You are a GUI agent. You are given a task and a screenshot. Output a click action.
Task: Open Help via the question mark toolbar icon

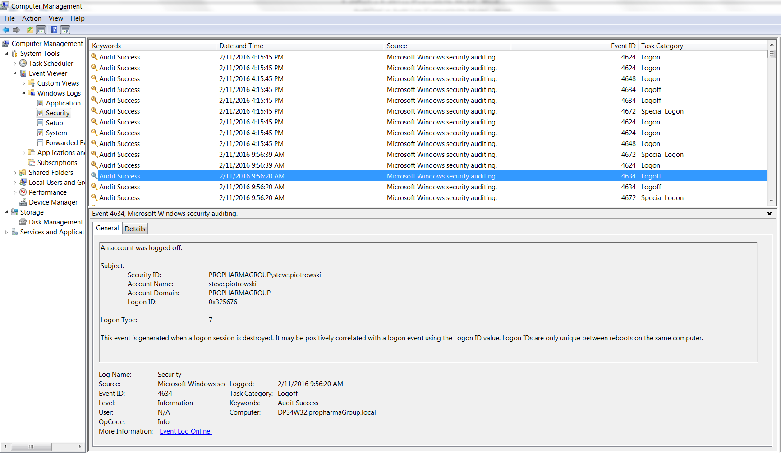pyautogui.click(x=54, y=30)
